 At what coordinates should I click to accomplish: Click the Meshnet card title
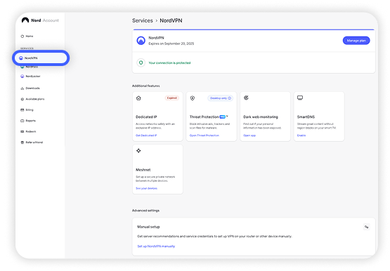tap(143, 170)
